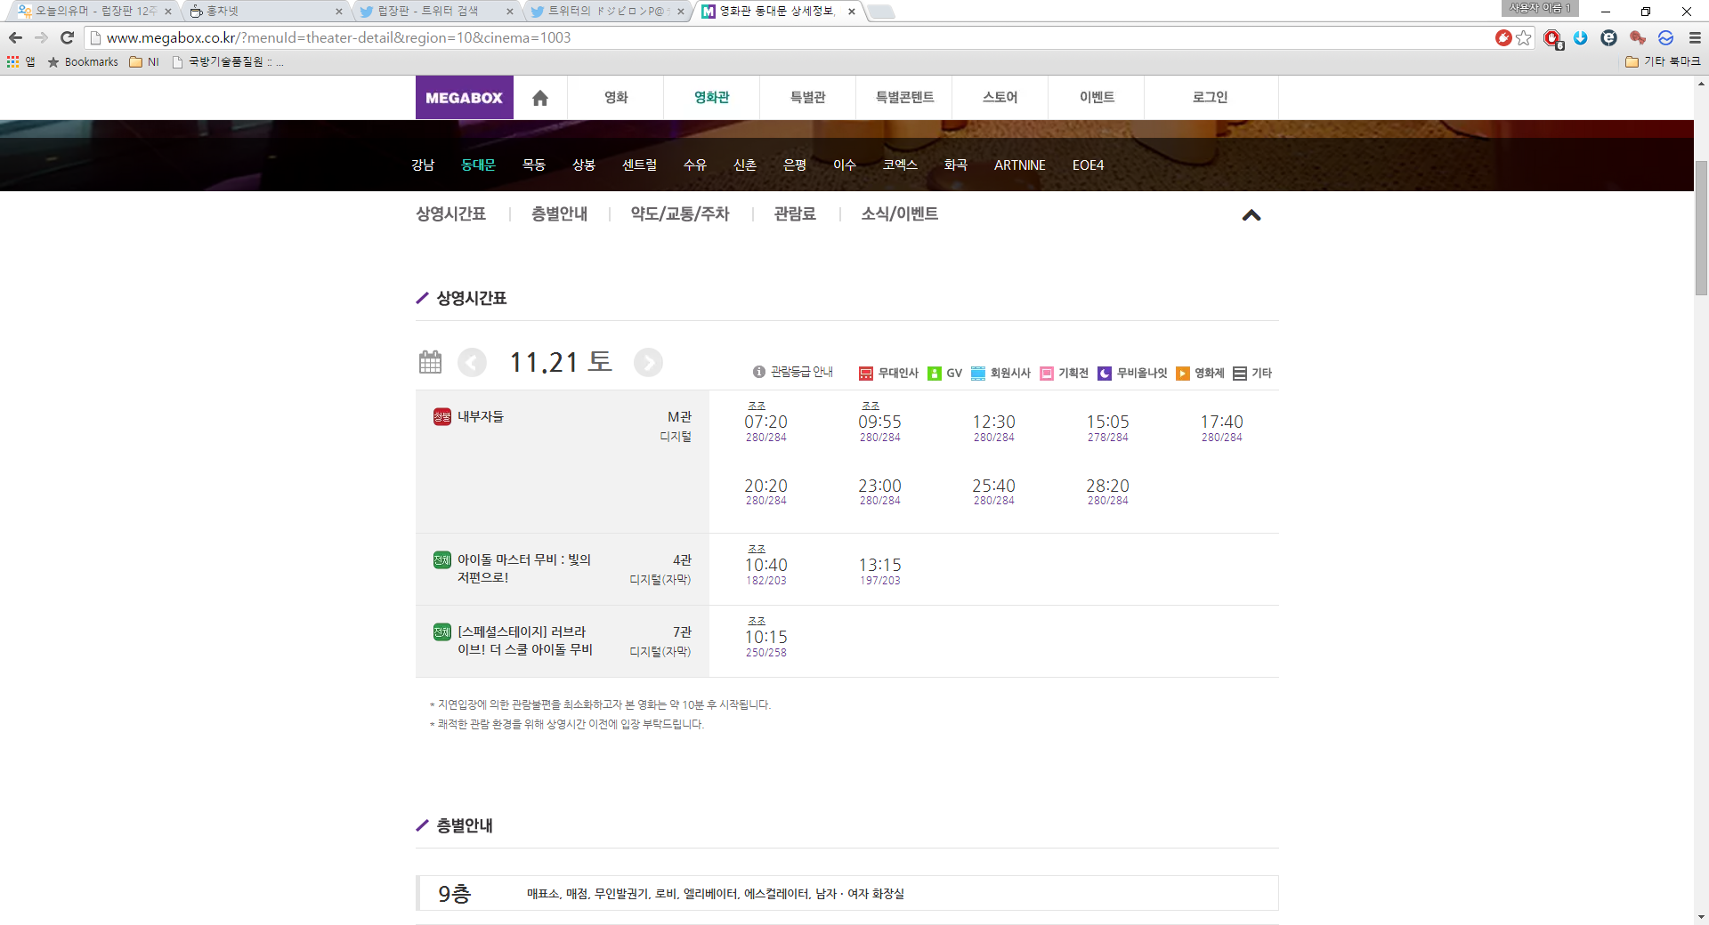Select the 코엑스 theater tab
The width and height of the screenshot is (1709, 925).
[x=900, y=165]
